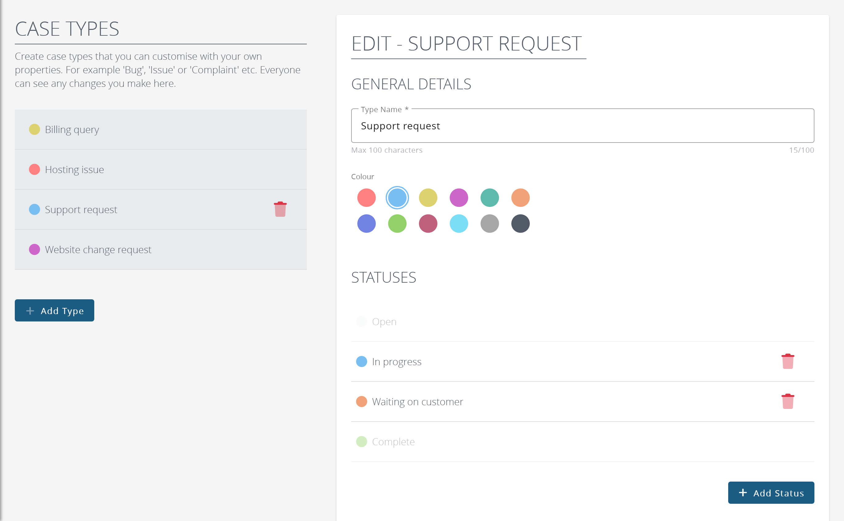Select the dark slate colour swatch
The image size is (844, 521).
[x=520, y=224]
